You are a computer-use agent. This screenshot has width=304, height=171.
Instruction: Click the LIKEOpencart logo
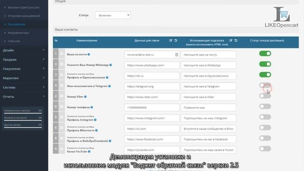282,17
